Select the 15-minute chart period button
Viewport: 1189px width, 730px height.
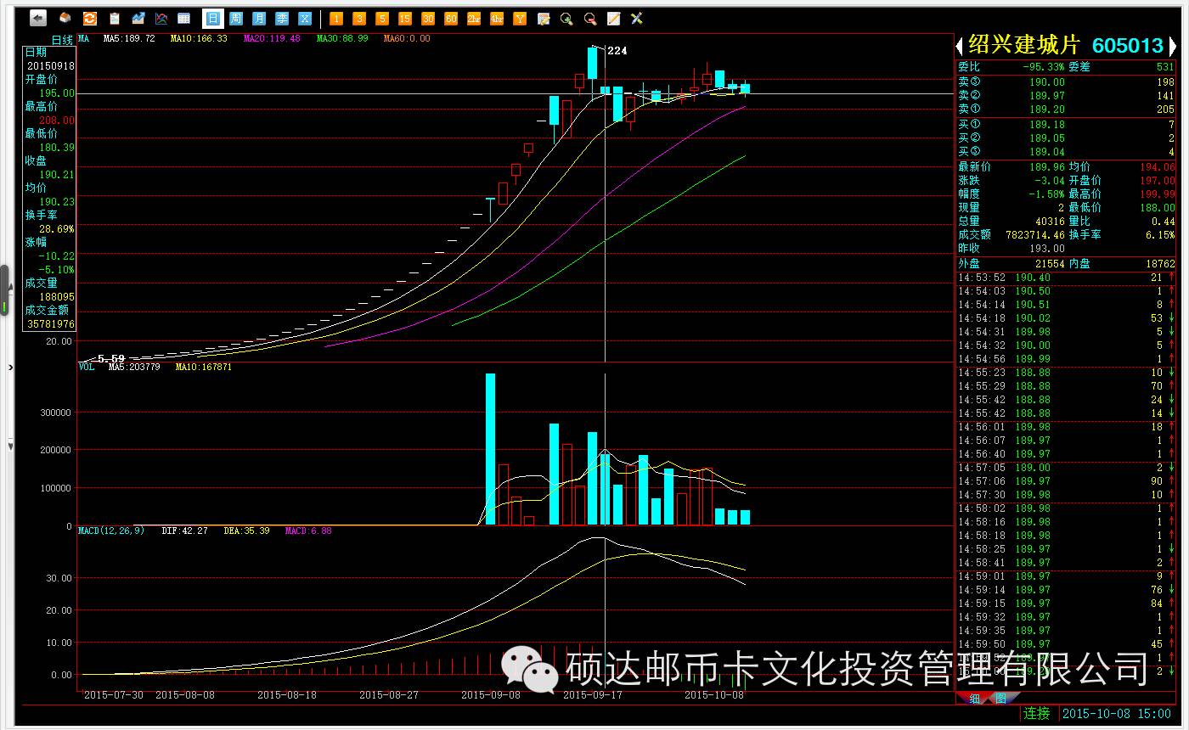click(x=405, y=18)
